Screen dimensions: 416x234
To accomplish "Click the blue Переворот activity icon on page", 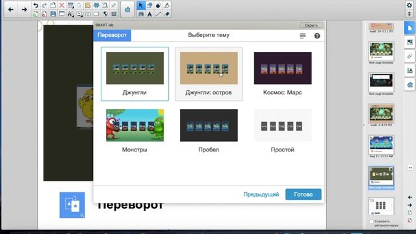I will pos(72,205).
